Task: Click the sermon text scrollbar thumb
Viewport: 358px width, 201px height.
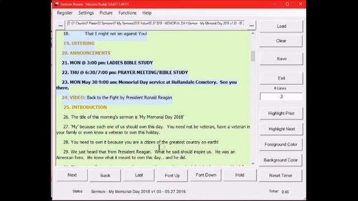Action: 253,56
